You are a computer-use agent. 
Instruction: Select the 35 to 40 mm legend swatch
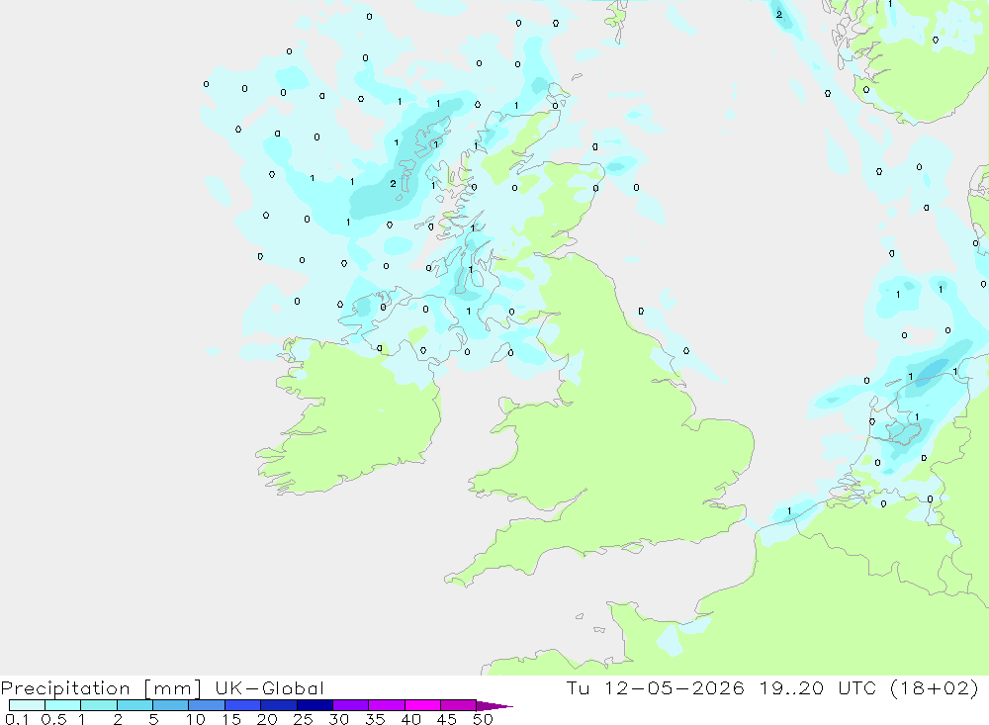(x=386, y=705)
